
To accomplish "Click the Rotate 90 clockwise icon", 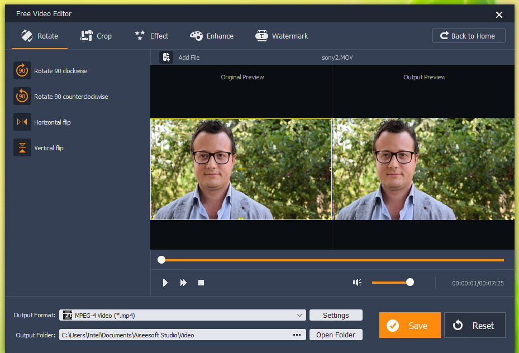I will [22, 71].
